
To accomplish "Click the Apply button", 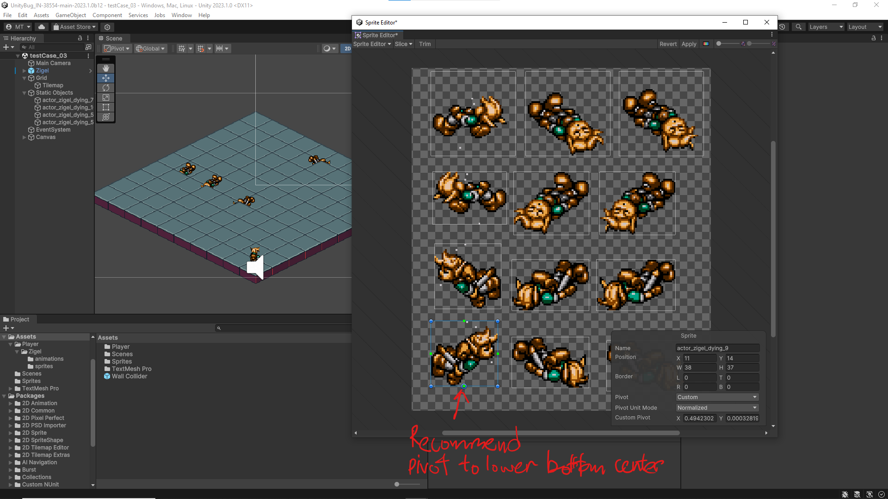I will click(689, 44).
